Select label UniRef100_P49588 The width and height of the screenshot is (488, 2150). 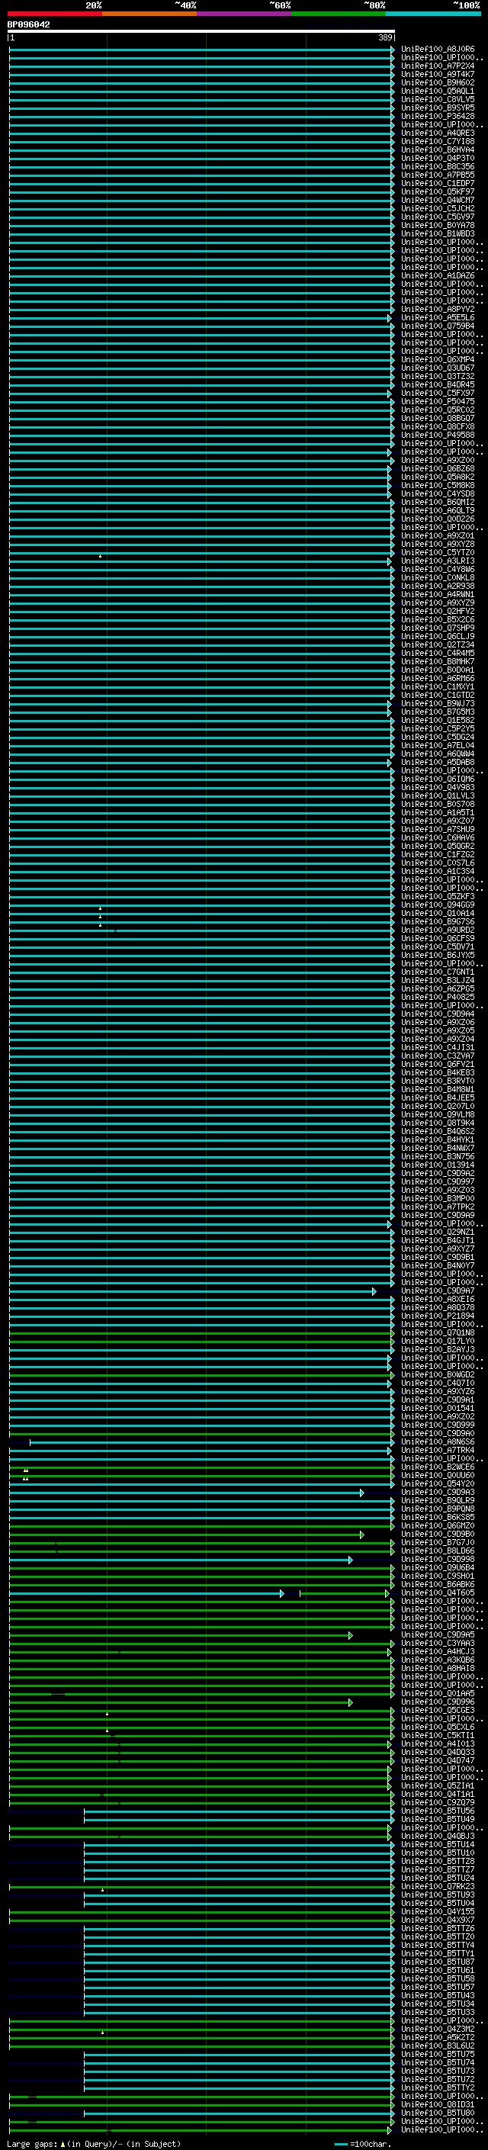coord(438,435)
